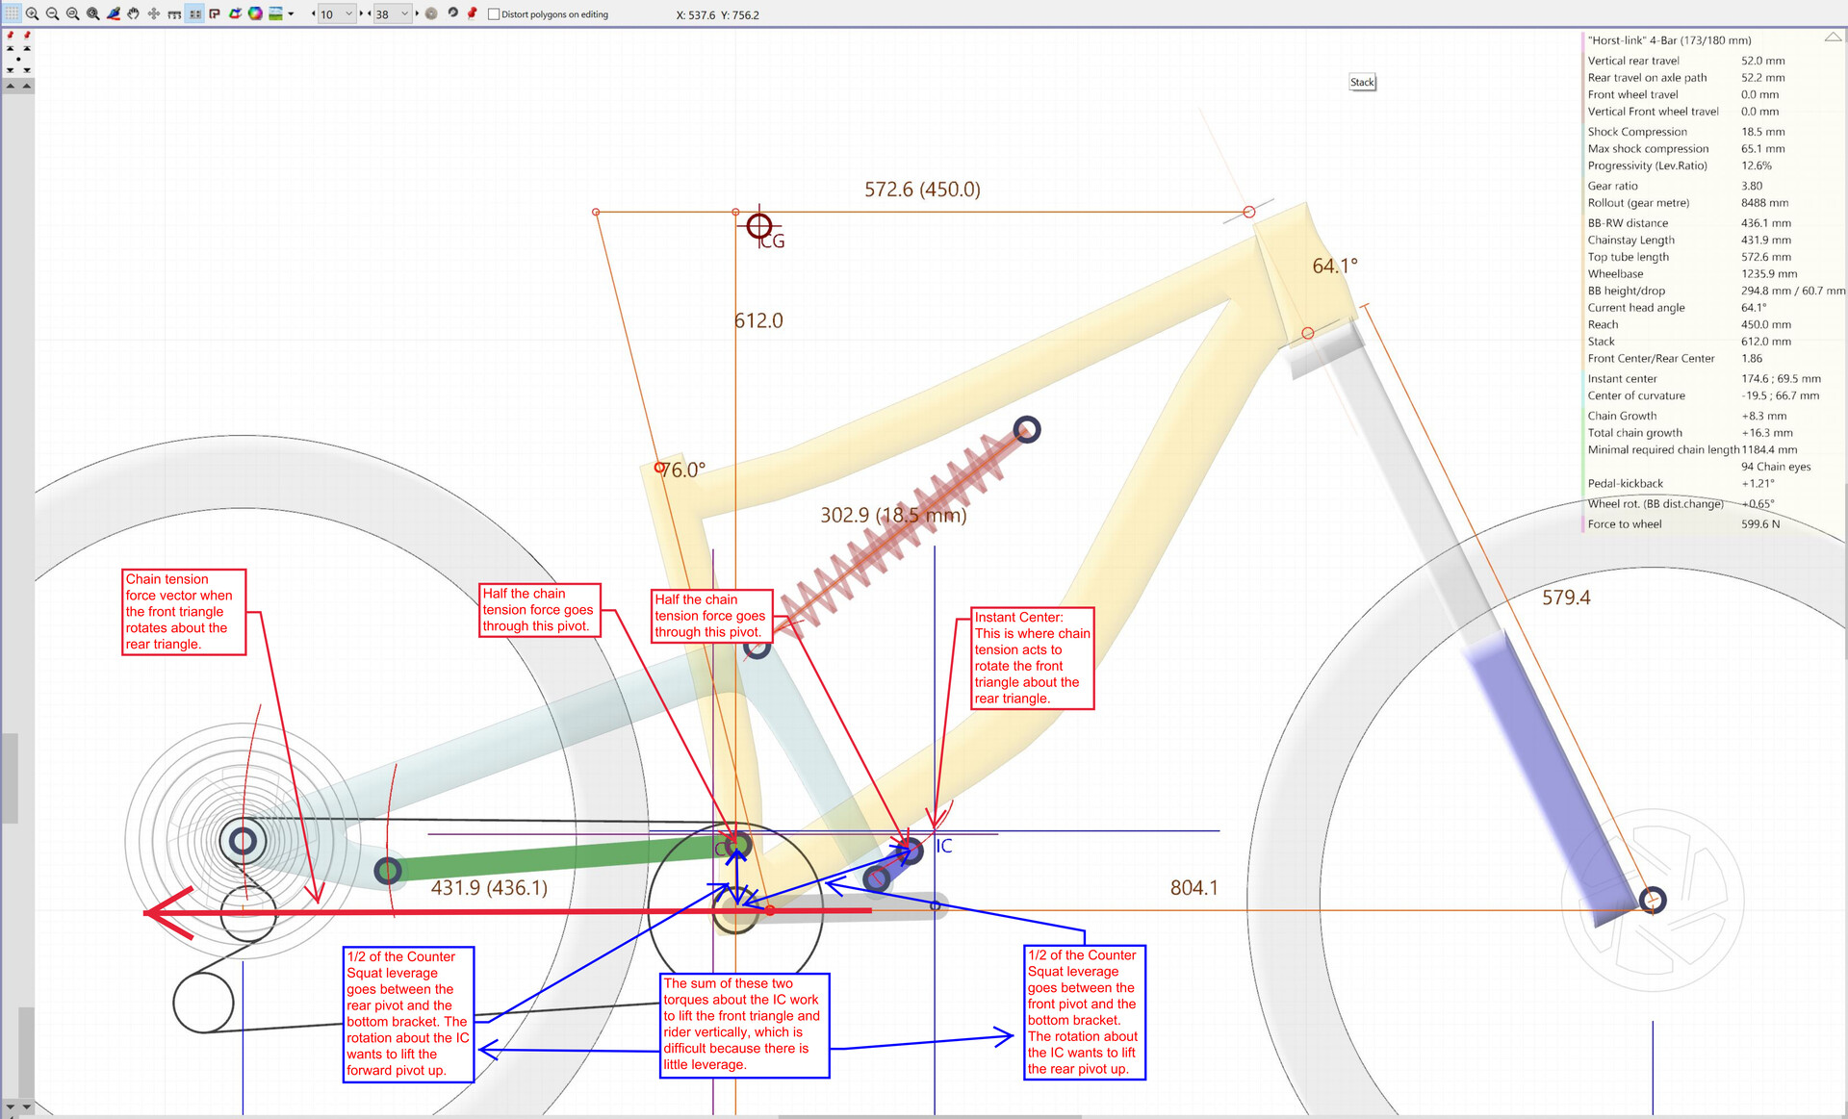Click the red pushpin toolbar icon
The height and width of the screenshot is (1119, 1848).
[472, 13]
